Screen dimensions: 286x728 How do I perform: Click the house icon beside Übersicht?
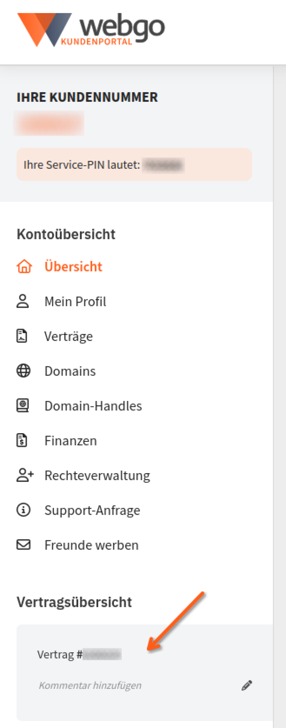tap(24, 267)
